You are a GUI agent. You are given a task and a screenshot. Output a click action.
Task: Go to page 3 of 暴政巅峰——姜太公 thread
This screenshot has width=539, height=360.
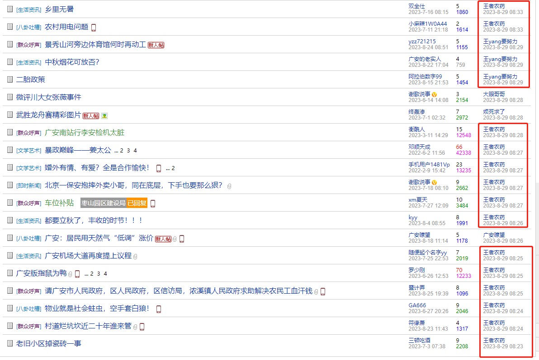(x=128, y=150)
